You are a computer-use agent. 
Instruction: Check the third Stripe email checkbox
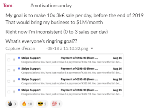coord(9,81)
